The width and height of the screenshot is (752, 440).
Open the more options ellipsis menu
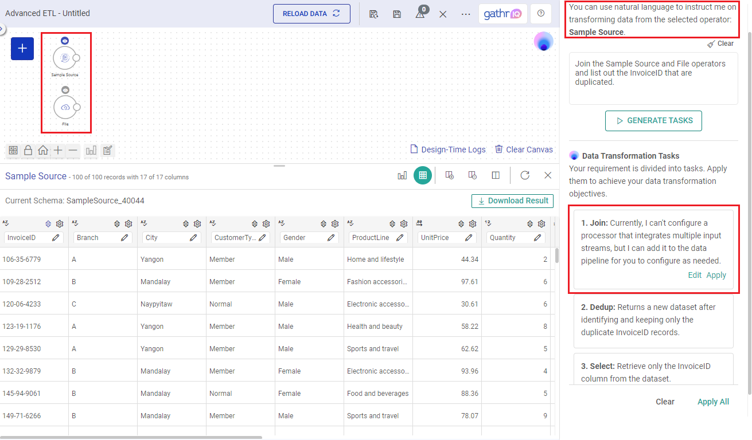pos(466,14)
